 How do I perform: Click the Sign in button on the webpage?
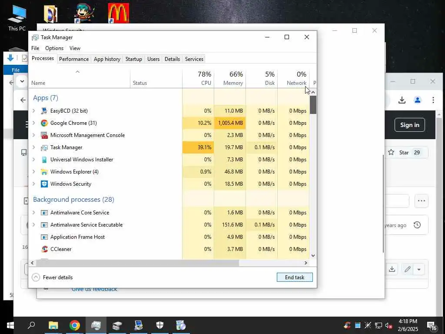pos(409,125)
